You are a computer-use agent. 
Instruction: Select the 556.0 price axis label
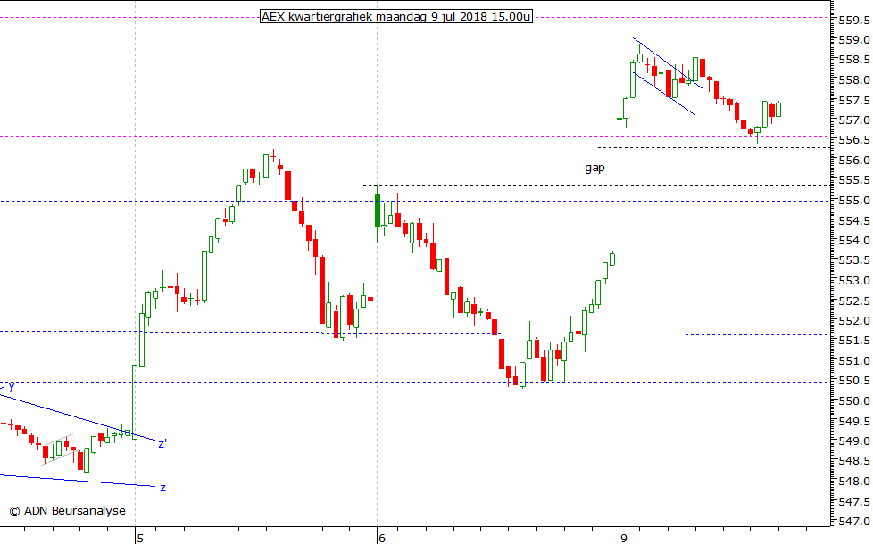(854, 161)
